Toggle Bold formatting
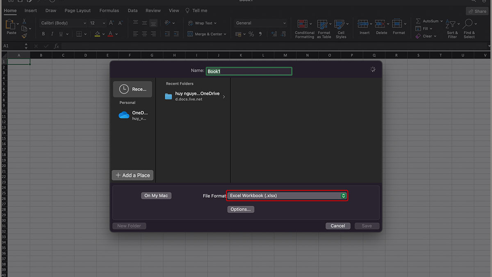Viewport: 492px width, 277px height. (43, 34)
